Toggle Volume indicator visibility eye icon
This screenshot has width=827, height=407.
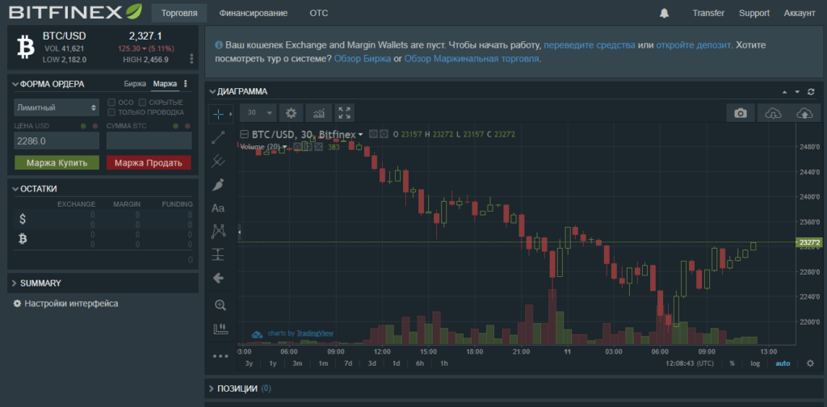click(x=297, y=146)
